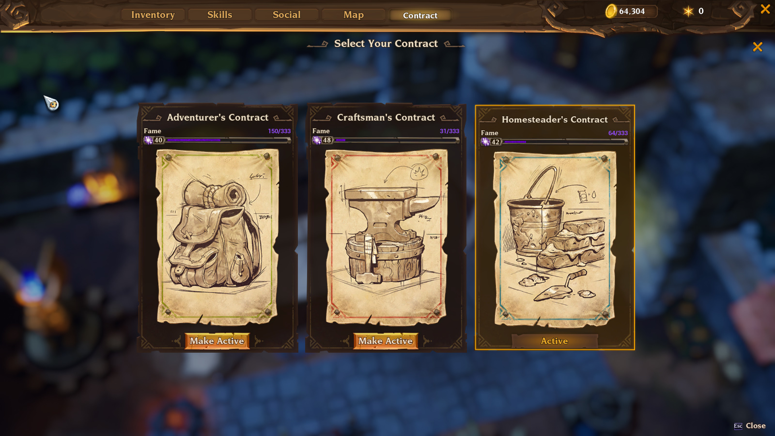Make the Craftsman's Contract active

386,341
